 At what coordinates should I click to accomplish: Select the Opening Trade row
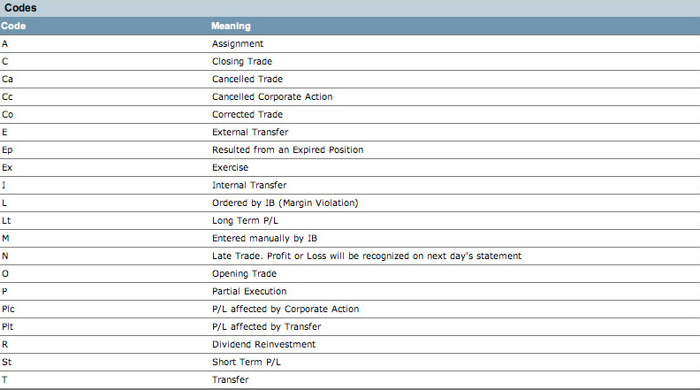tap(350, 274)
